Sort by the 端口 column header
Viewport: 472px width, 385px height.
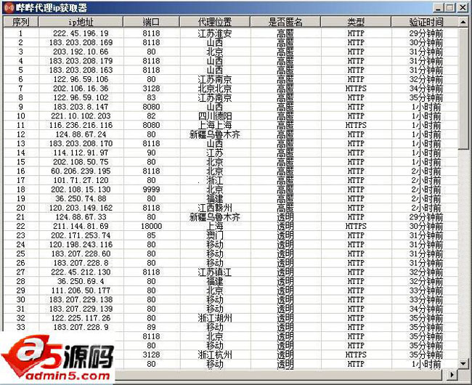tap(151, 22)
